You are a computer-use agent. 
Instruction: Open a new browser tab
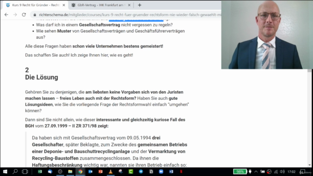coord(139,5)
